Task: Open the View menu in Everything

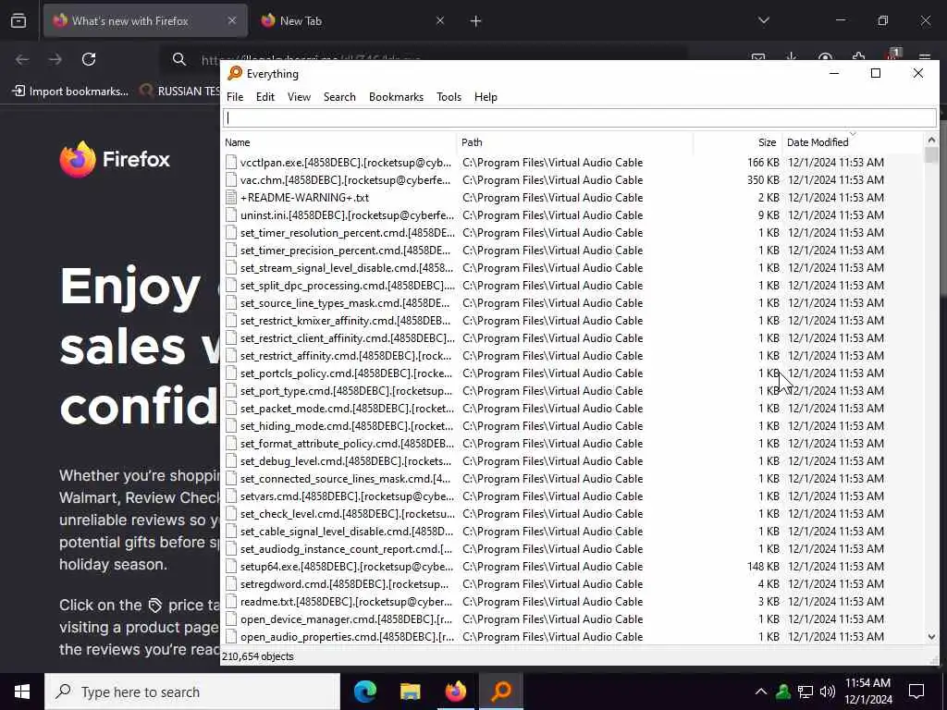Action: [x=299, y=97]
